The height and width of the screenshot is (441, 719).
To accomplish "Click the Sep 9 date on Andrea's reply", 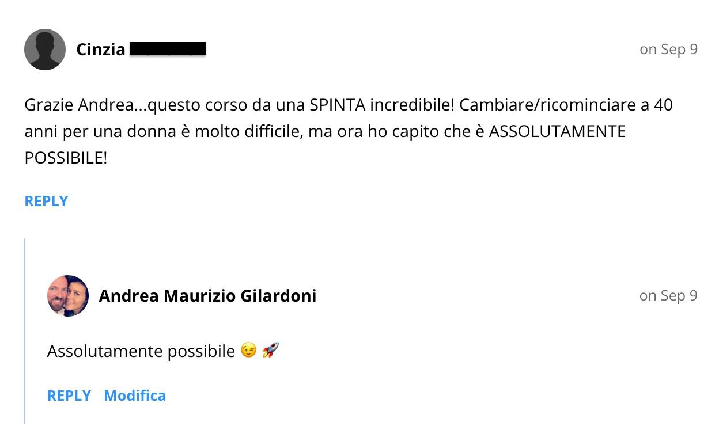I will (668, 296).
